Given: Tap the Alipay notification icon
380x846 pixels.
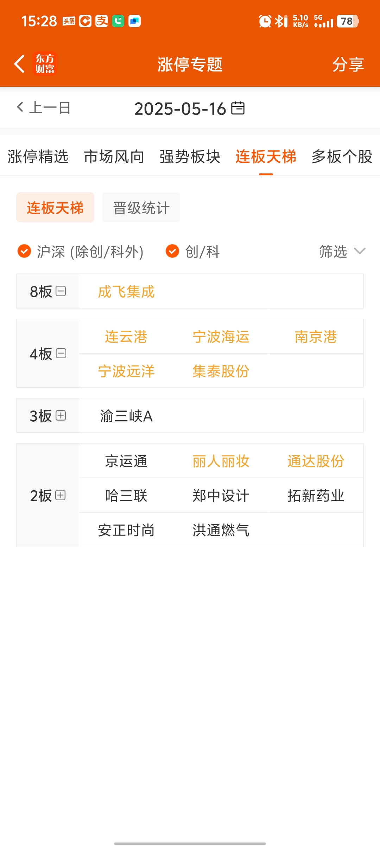Looking at the screenshot, I should (x=102, y=21).
